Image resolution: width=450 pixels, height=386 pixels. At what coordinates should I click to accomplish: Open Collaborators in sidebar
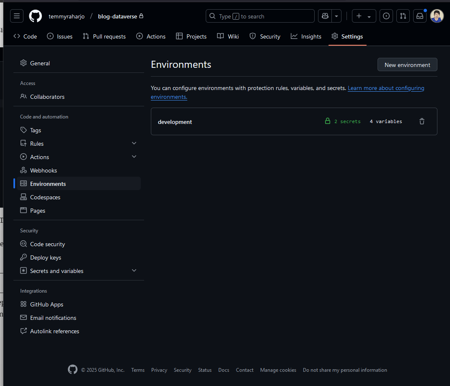click(79, 97)
